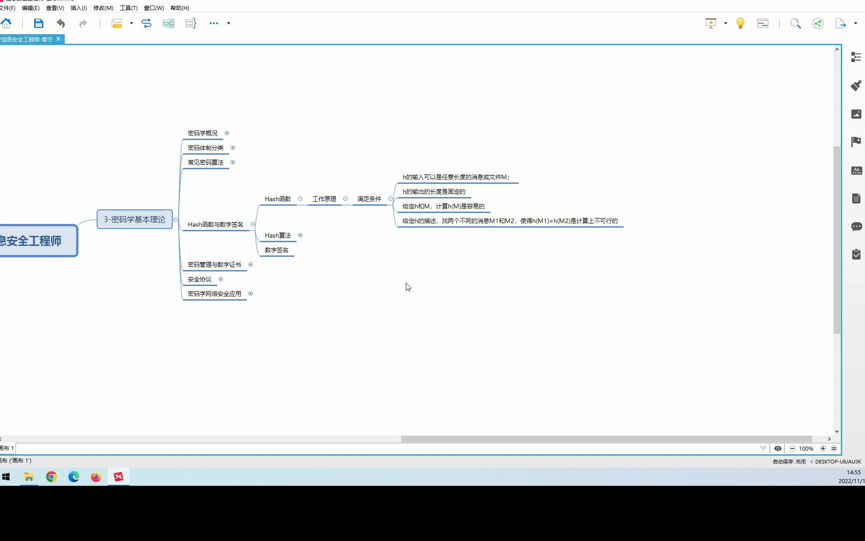Close the 信息安全工程师-章节 tab
Viewport: 865px width, 541px height.
[58, 39]
